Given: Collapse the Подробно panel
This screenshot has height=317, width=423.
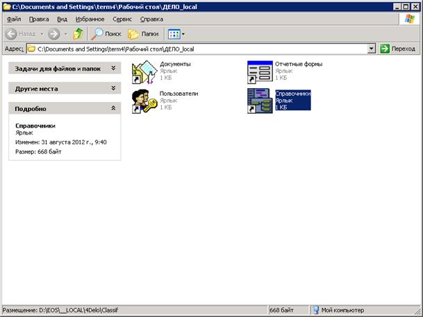Looking at the screenshot, I should (65, 108).
